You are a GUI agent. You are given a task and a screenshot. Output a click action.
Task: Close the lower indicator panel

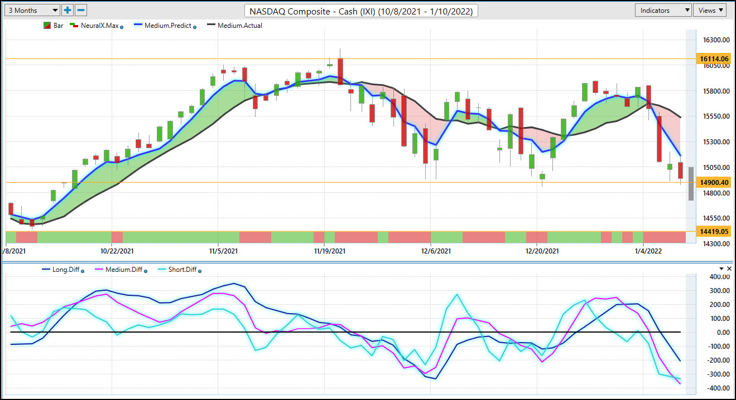(x=728, y=269)
